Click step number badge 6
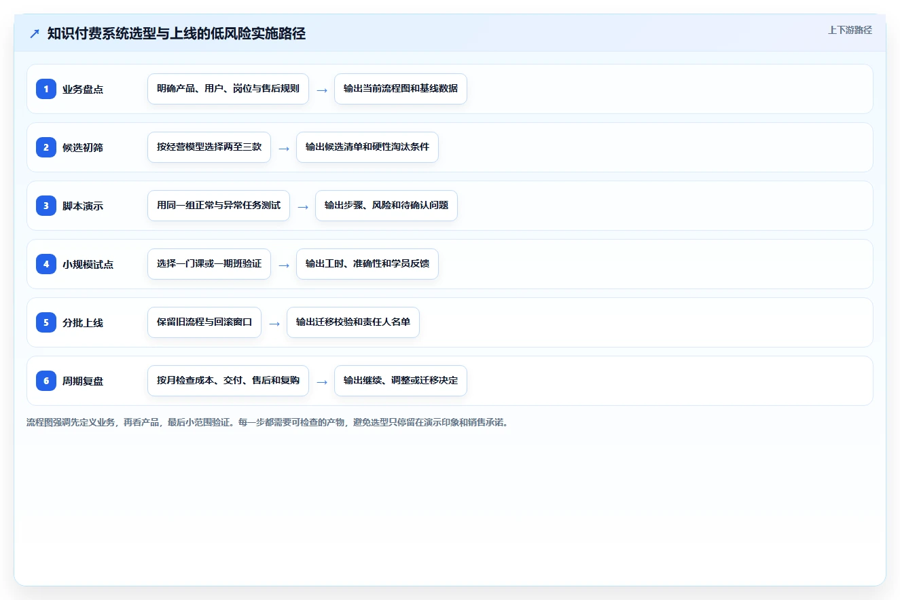Image resolution: width=900 pixels, height=600 pixels. [x=46, y=381]
